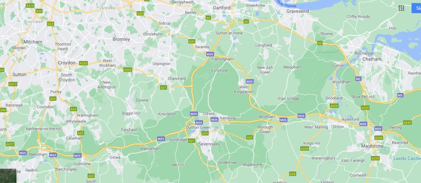Select the A232 shield near Croydon
Viewport: 421px width, 183px height.
tap(83, 63)
